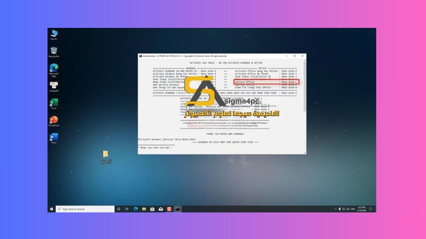Click the ACTIVATE AIO TOOLS window title bar

coord(213,56)
